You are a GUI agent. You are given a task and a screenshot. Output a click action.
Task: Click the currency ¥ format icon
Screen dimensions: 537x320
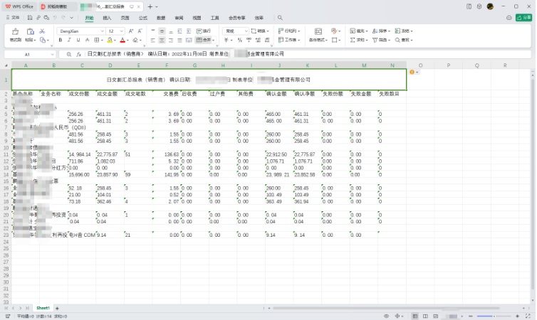click(x=226, y=40)
